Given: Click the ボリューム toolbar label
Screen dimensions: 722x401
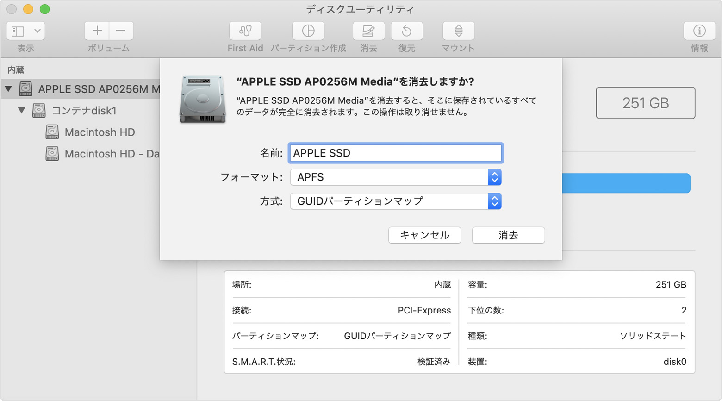Looking at the screenshot, I should coord(109,48).
